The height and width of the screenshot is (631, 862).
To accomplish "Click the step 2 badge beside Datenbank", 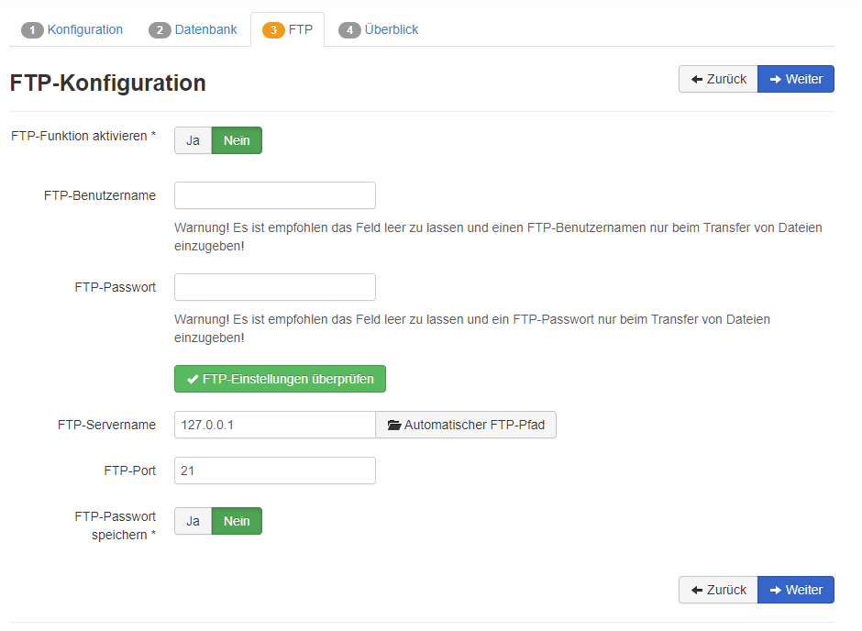I will point(160,30).
